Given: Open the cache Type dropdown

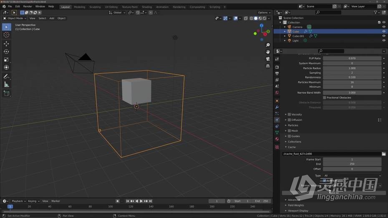Looking at the screenshot, I should (x=353, y=176).
